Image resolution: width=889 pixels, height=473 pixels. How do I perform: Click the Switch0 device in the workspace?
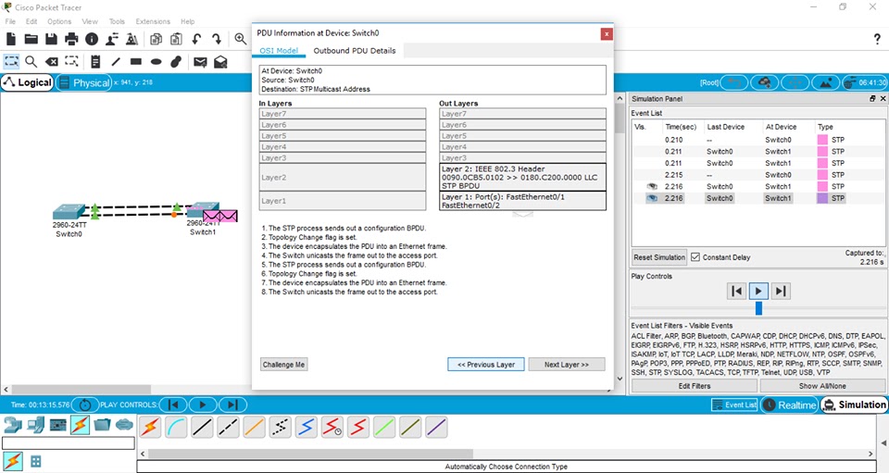[69, 212]
